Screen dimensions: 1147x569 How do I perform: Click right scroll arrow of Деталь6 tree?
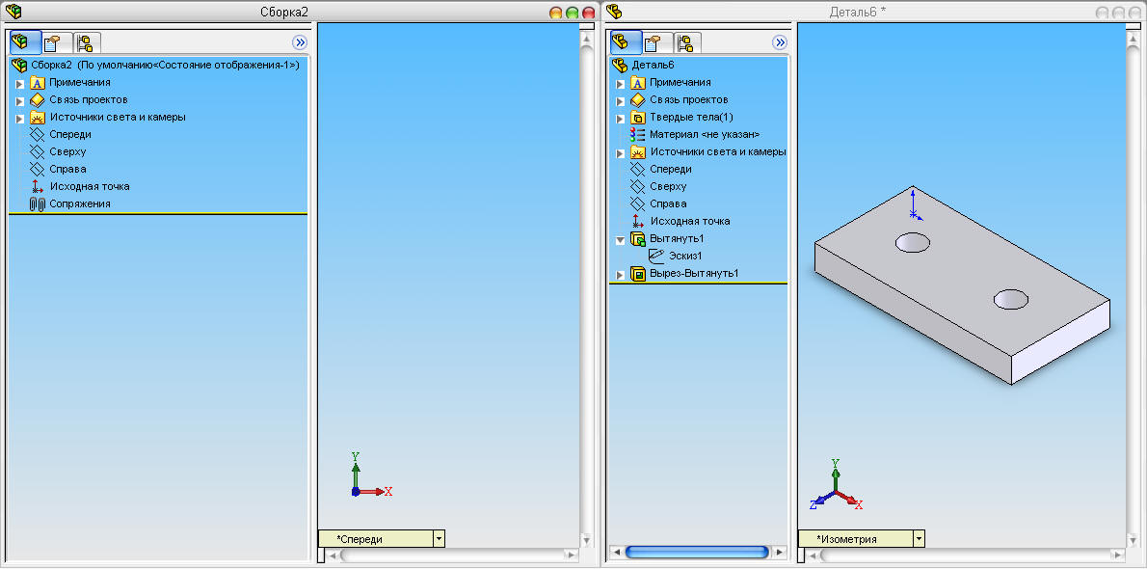780,553
